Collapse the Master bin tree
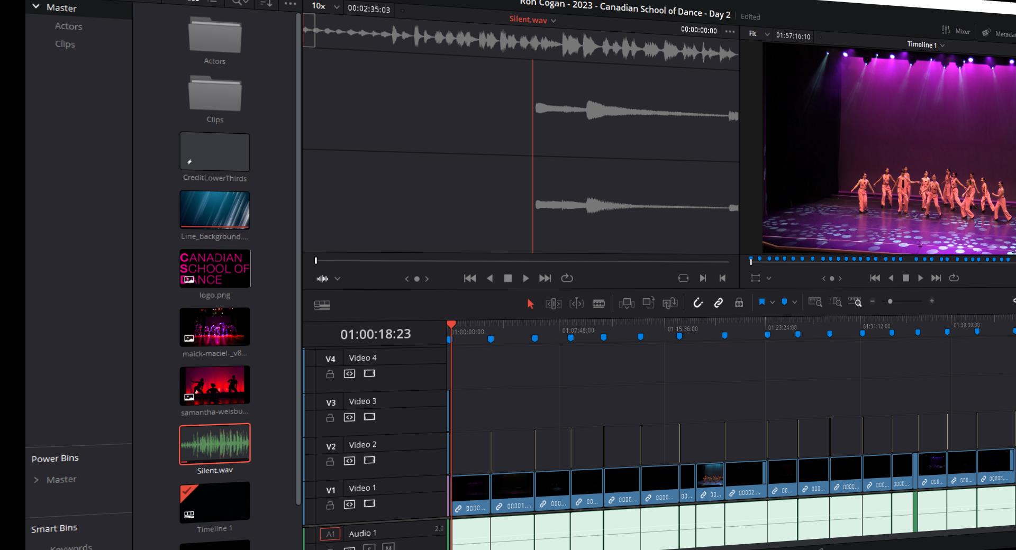 pos(36,7)
